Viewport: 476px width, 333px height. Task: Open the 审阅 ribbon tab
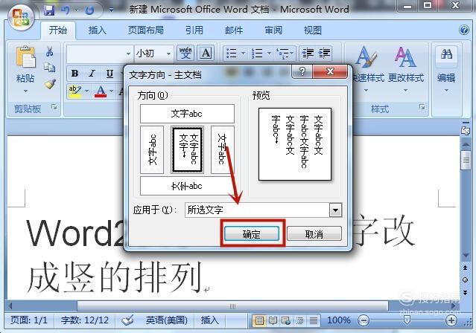pos(273,30)
